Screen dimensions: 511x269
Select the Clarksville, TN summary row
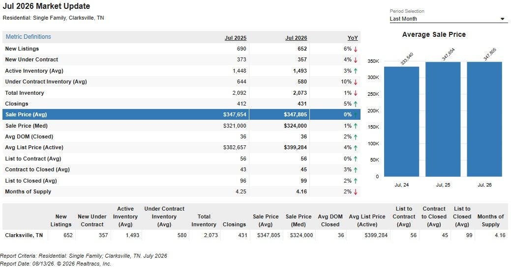[255, 235]
